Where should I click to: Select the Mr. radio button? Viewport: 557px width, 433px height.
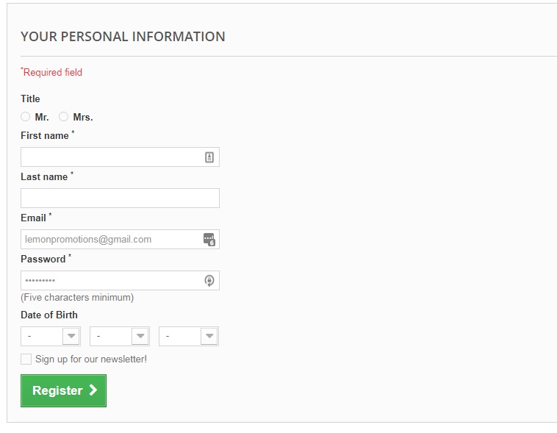pyautogui.click(x=26, y=117)
